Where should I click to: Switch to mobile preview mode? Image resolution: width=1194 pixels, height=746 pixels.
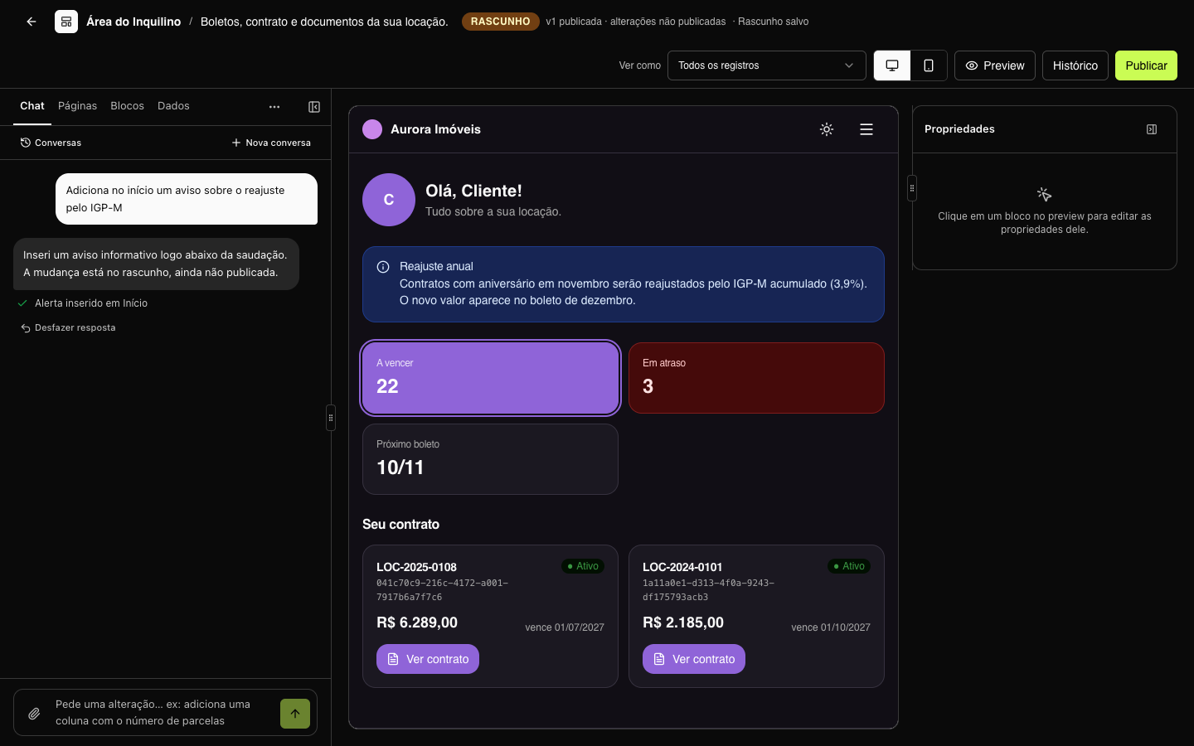click(x=929, y=65)
